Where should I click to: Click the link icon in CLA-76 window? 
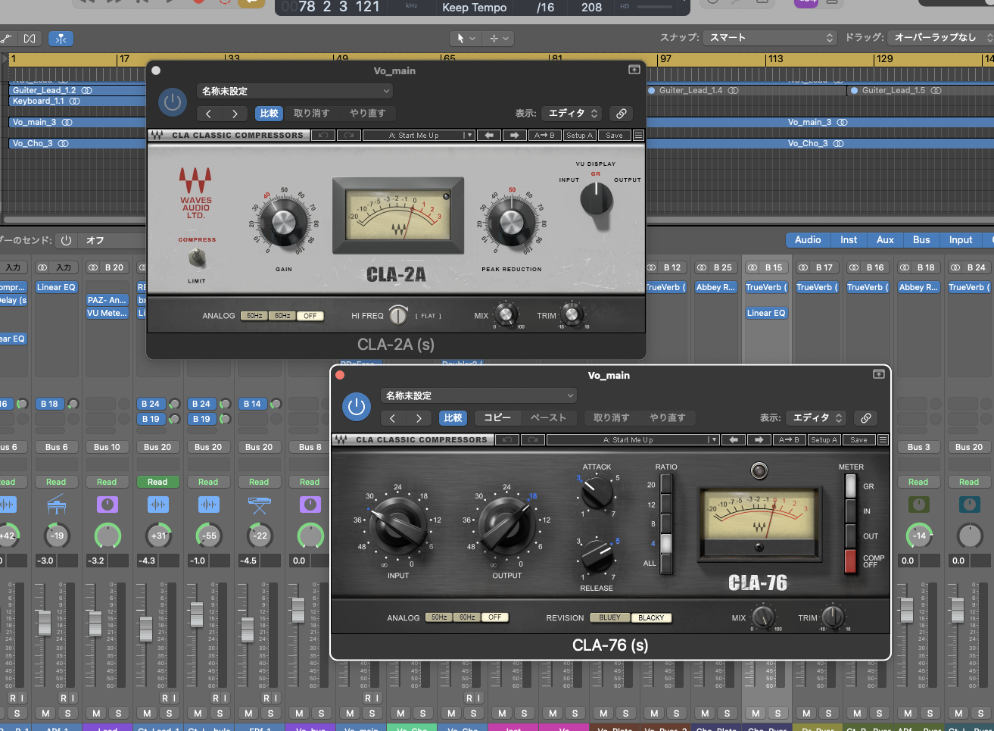[x=866, y=417]
